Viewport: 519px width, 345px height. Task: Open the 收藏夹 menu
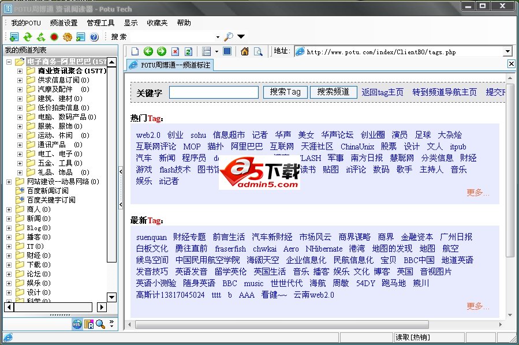[157, 23]
